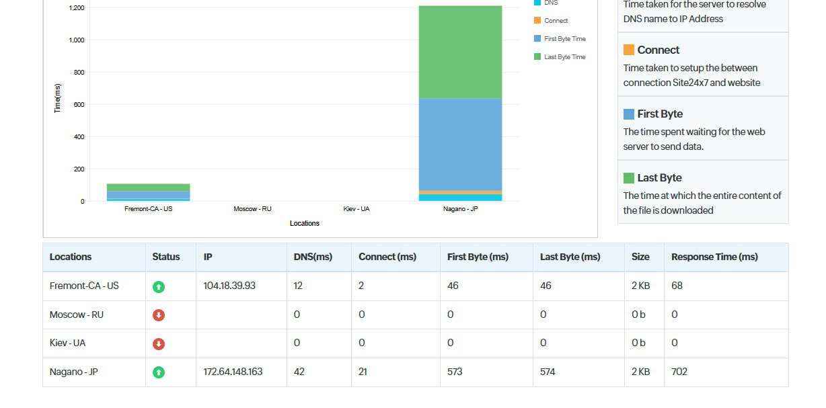The image size is (826, 408).
Task: Select the Nagano - JP table row label
Action: [x=74, y=372]
